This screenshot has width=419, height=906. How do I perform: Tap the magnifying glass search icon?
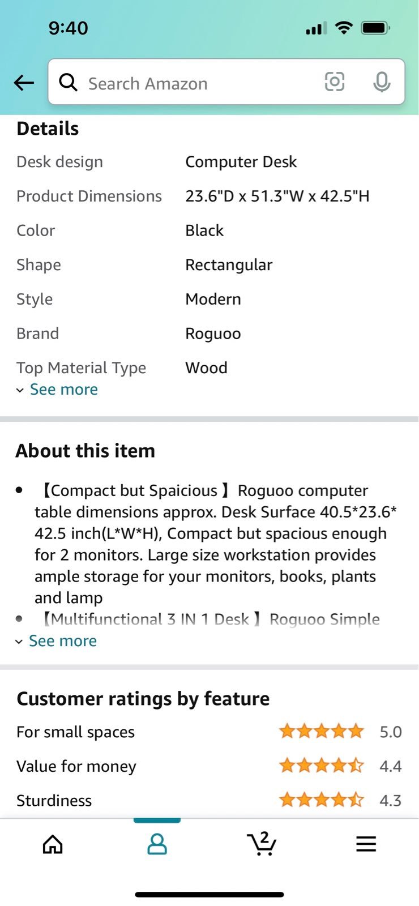(x=68, y=82)
